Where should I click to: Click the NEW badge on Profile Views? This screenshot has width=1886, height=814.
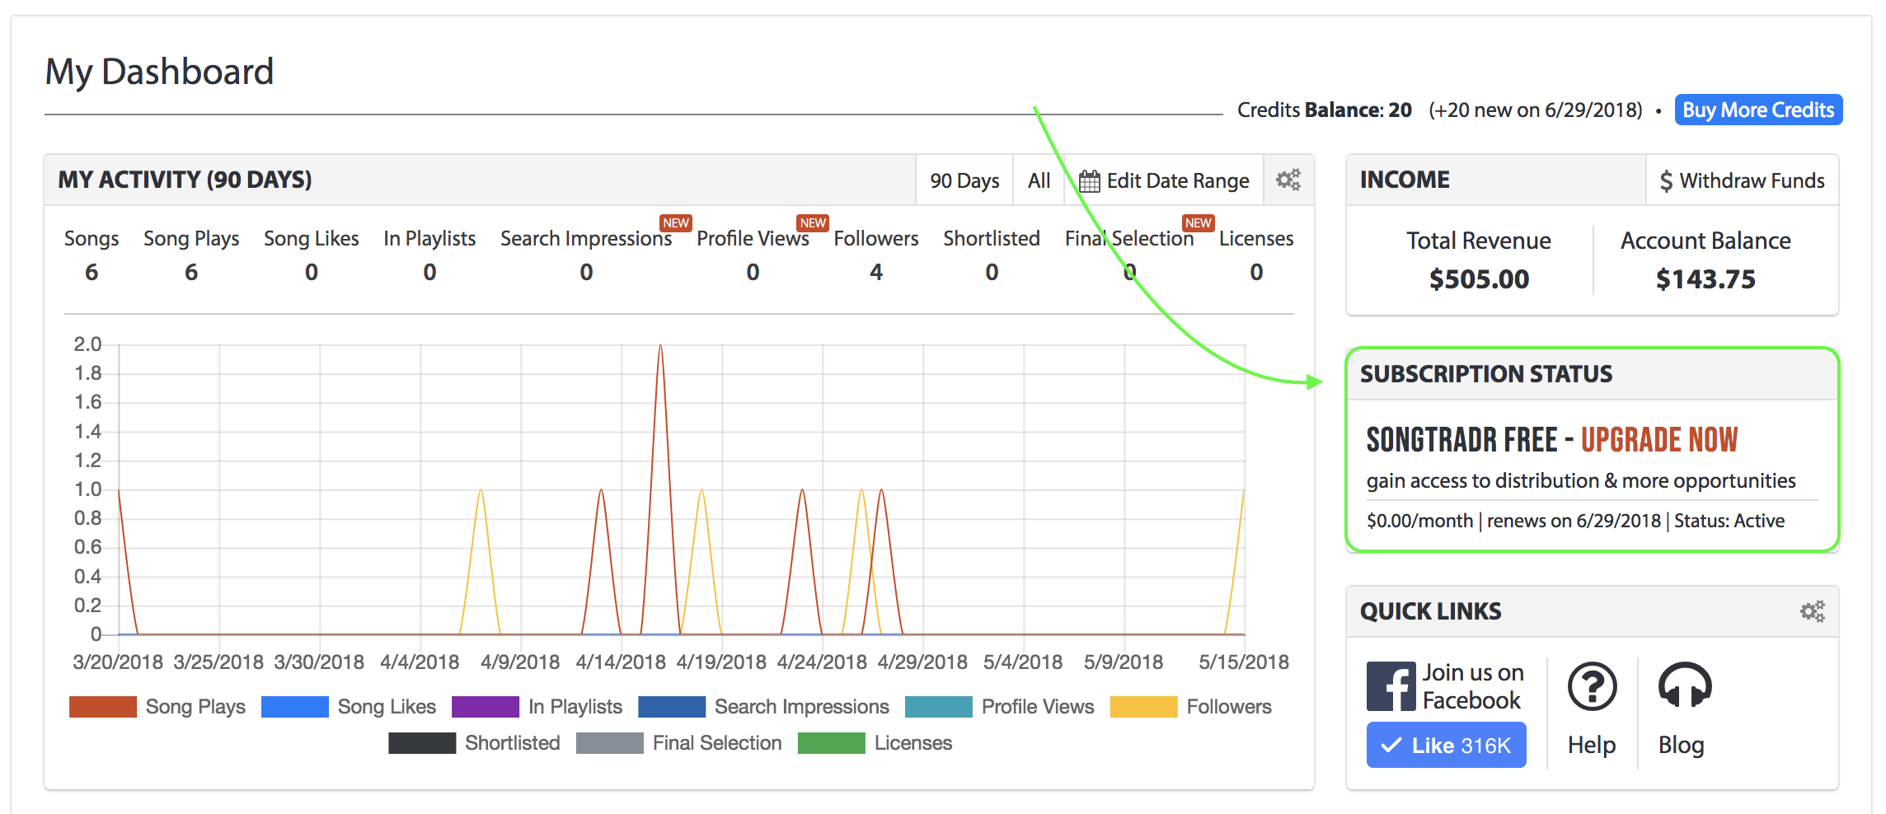pos(813,223)
